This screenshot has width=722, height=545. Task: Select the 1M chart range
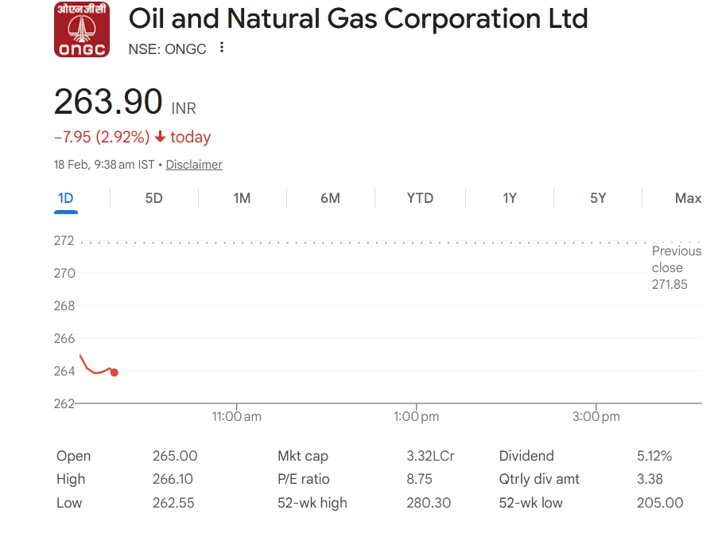pos(242,198)
